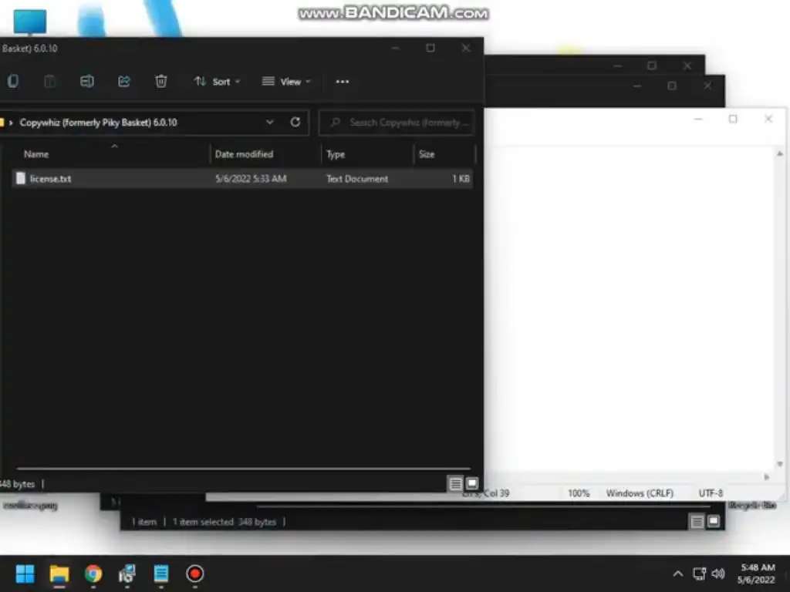Maximize the front Copywhiz Explorer window
Screen dimensions: 790x592
tap(430, 48)
